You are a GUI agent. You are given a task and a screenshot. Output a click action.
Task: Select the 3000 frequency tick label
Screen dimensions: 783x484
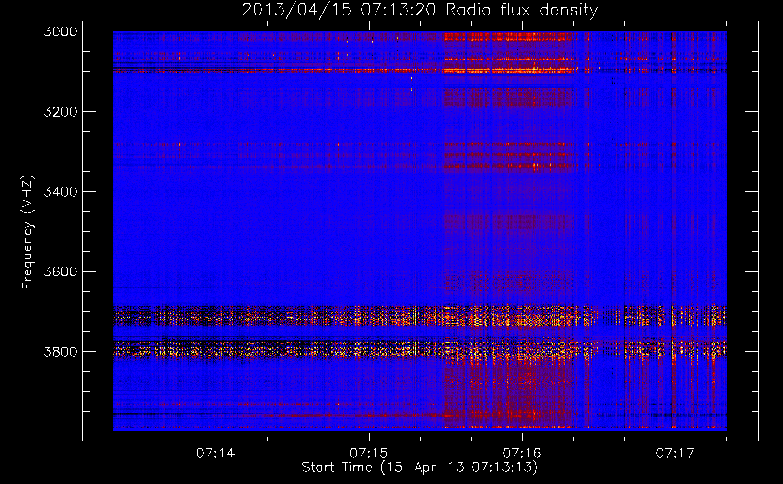point(60,31)
